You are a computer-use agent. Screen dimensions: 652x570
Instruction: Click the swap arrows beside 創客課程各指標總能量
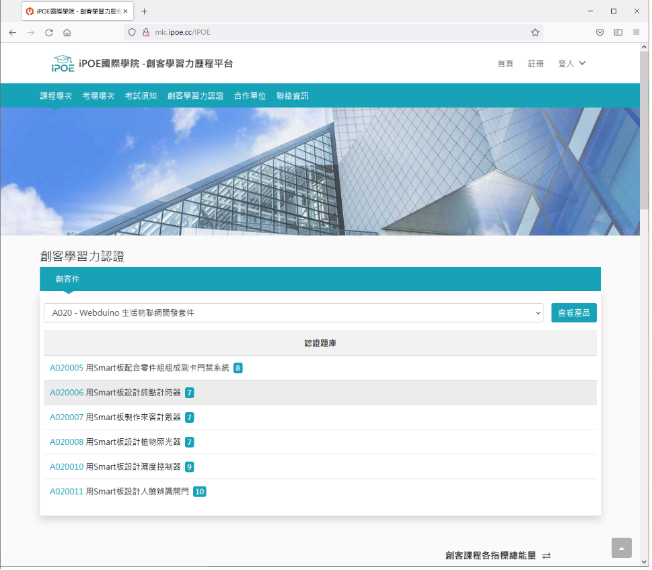coord(545,556)
